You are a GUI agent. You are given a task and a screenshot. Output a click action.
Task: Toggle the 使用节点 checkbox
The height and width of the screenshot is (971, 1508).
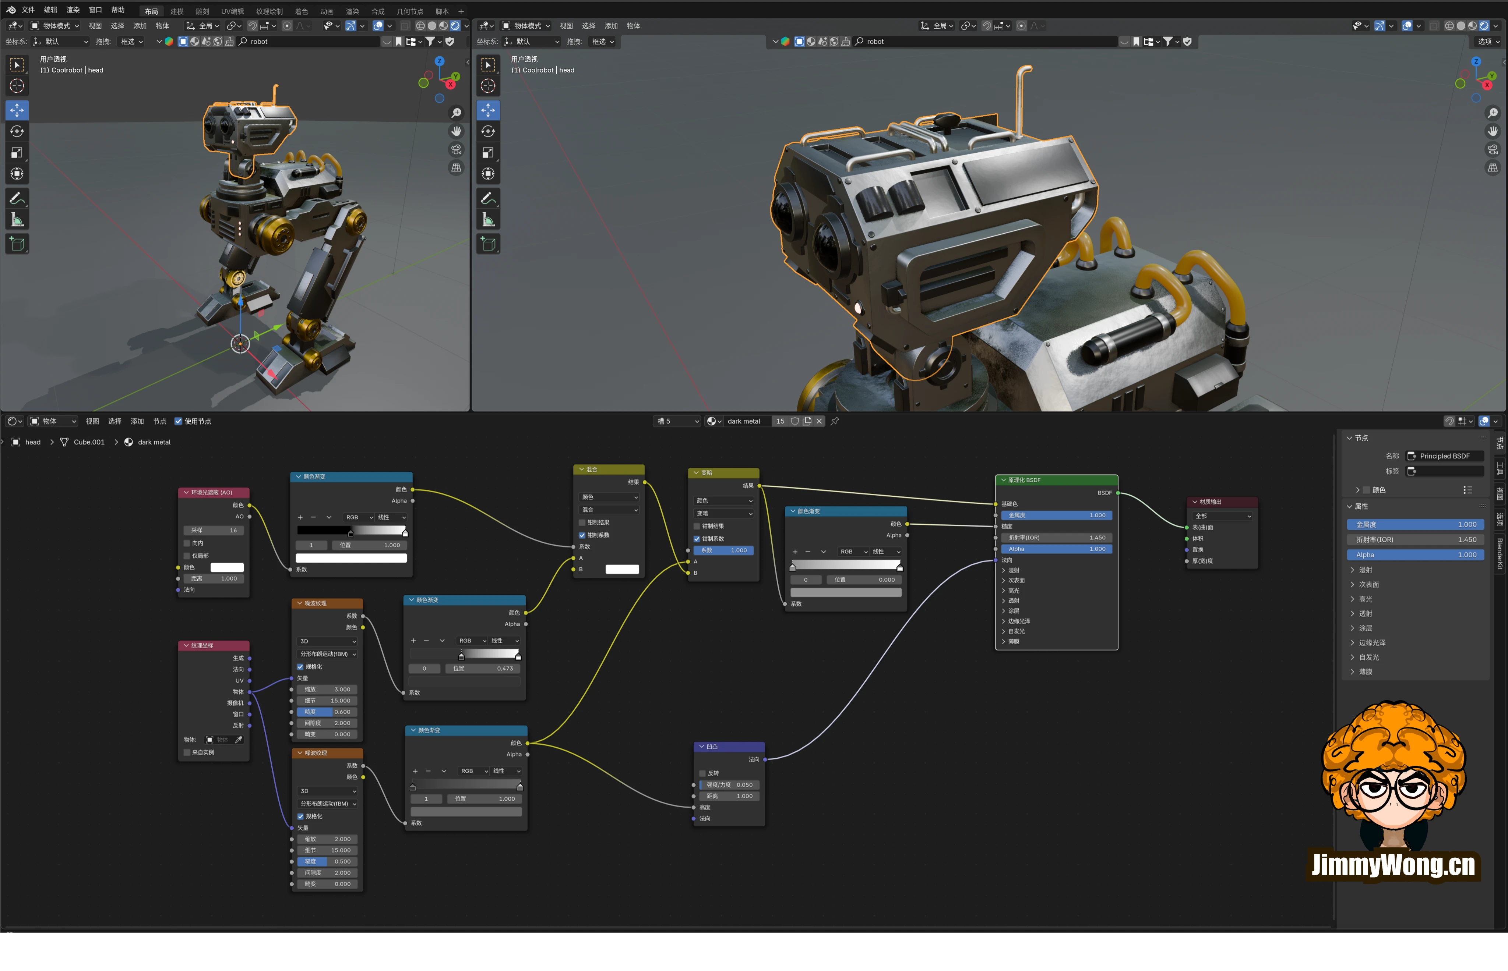pyautogui.click(x=179, y=421)
